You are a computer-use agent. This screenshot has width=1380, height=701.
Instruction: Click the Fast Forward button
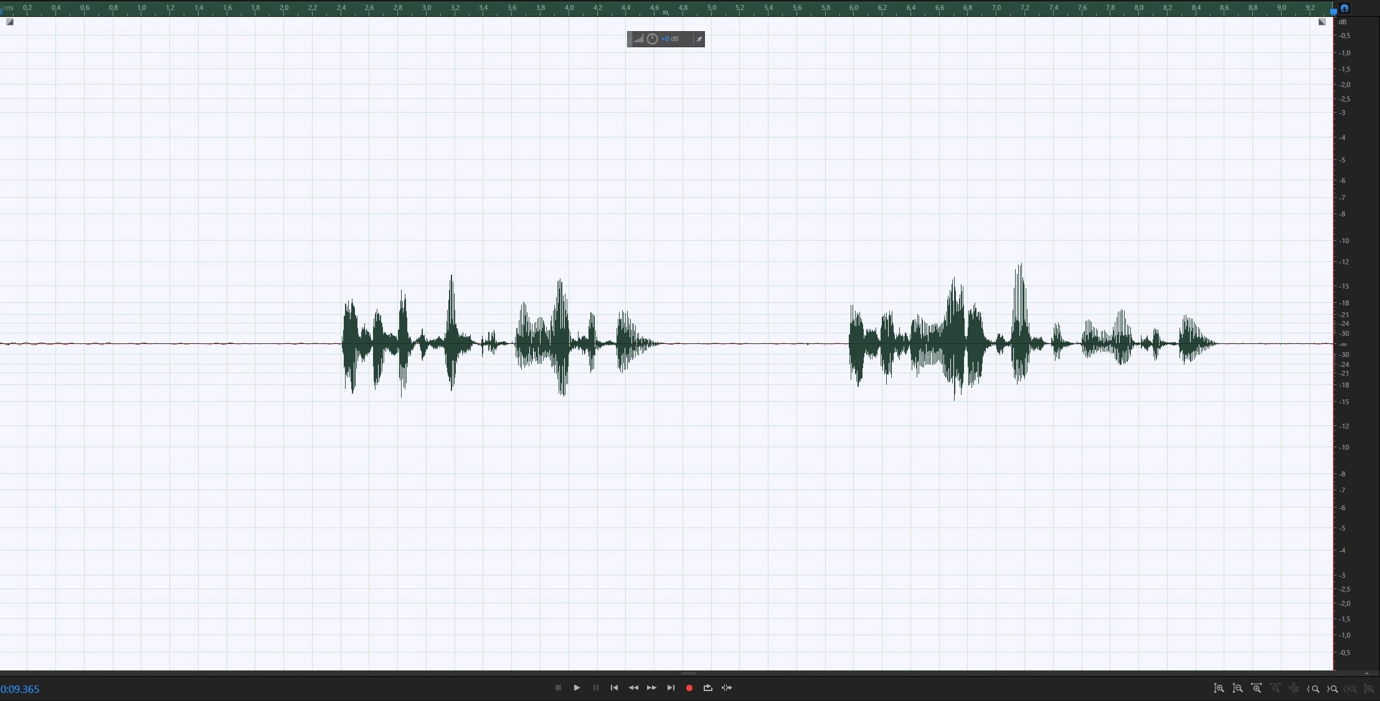click(x=651, y=688)
